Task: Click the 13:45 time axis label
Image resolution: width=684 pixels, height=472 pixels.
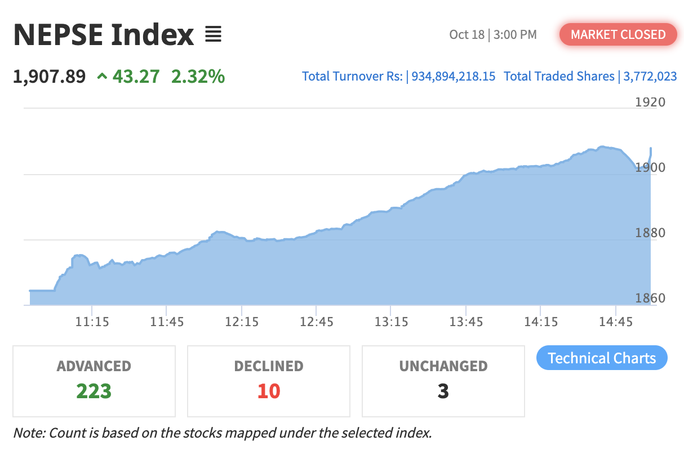Action: (x=466, y=322)
